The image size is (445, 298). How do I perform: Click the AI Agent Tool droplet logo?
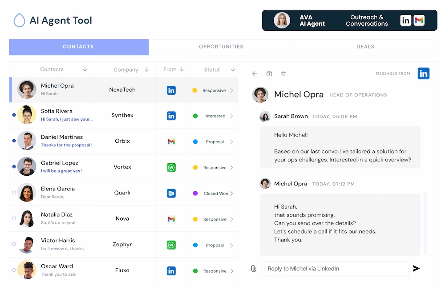[19, 20]
